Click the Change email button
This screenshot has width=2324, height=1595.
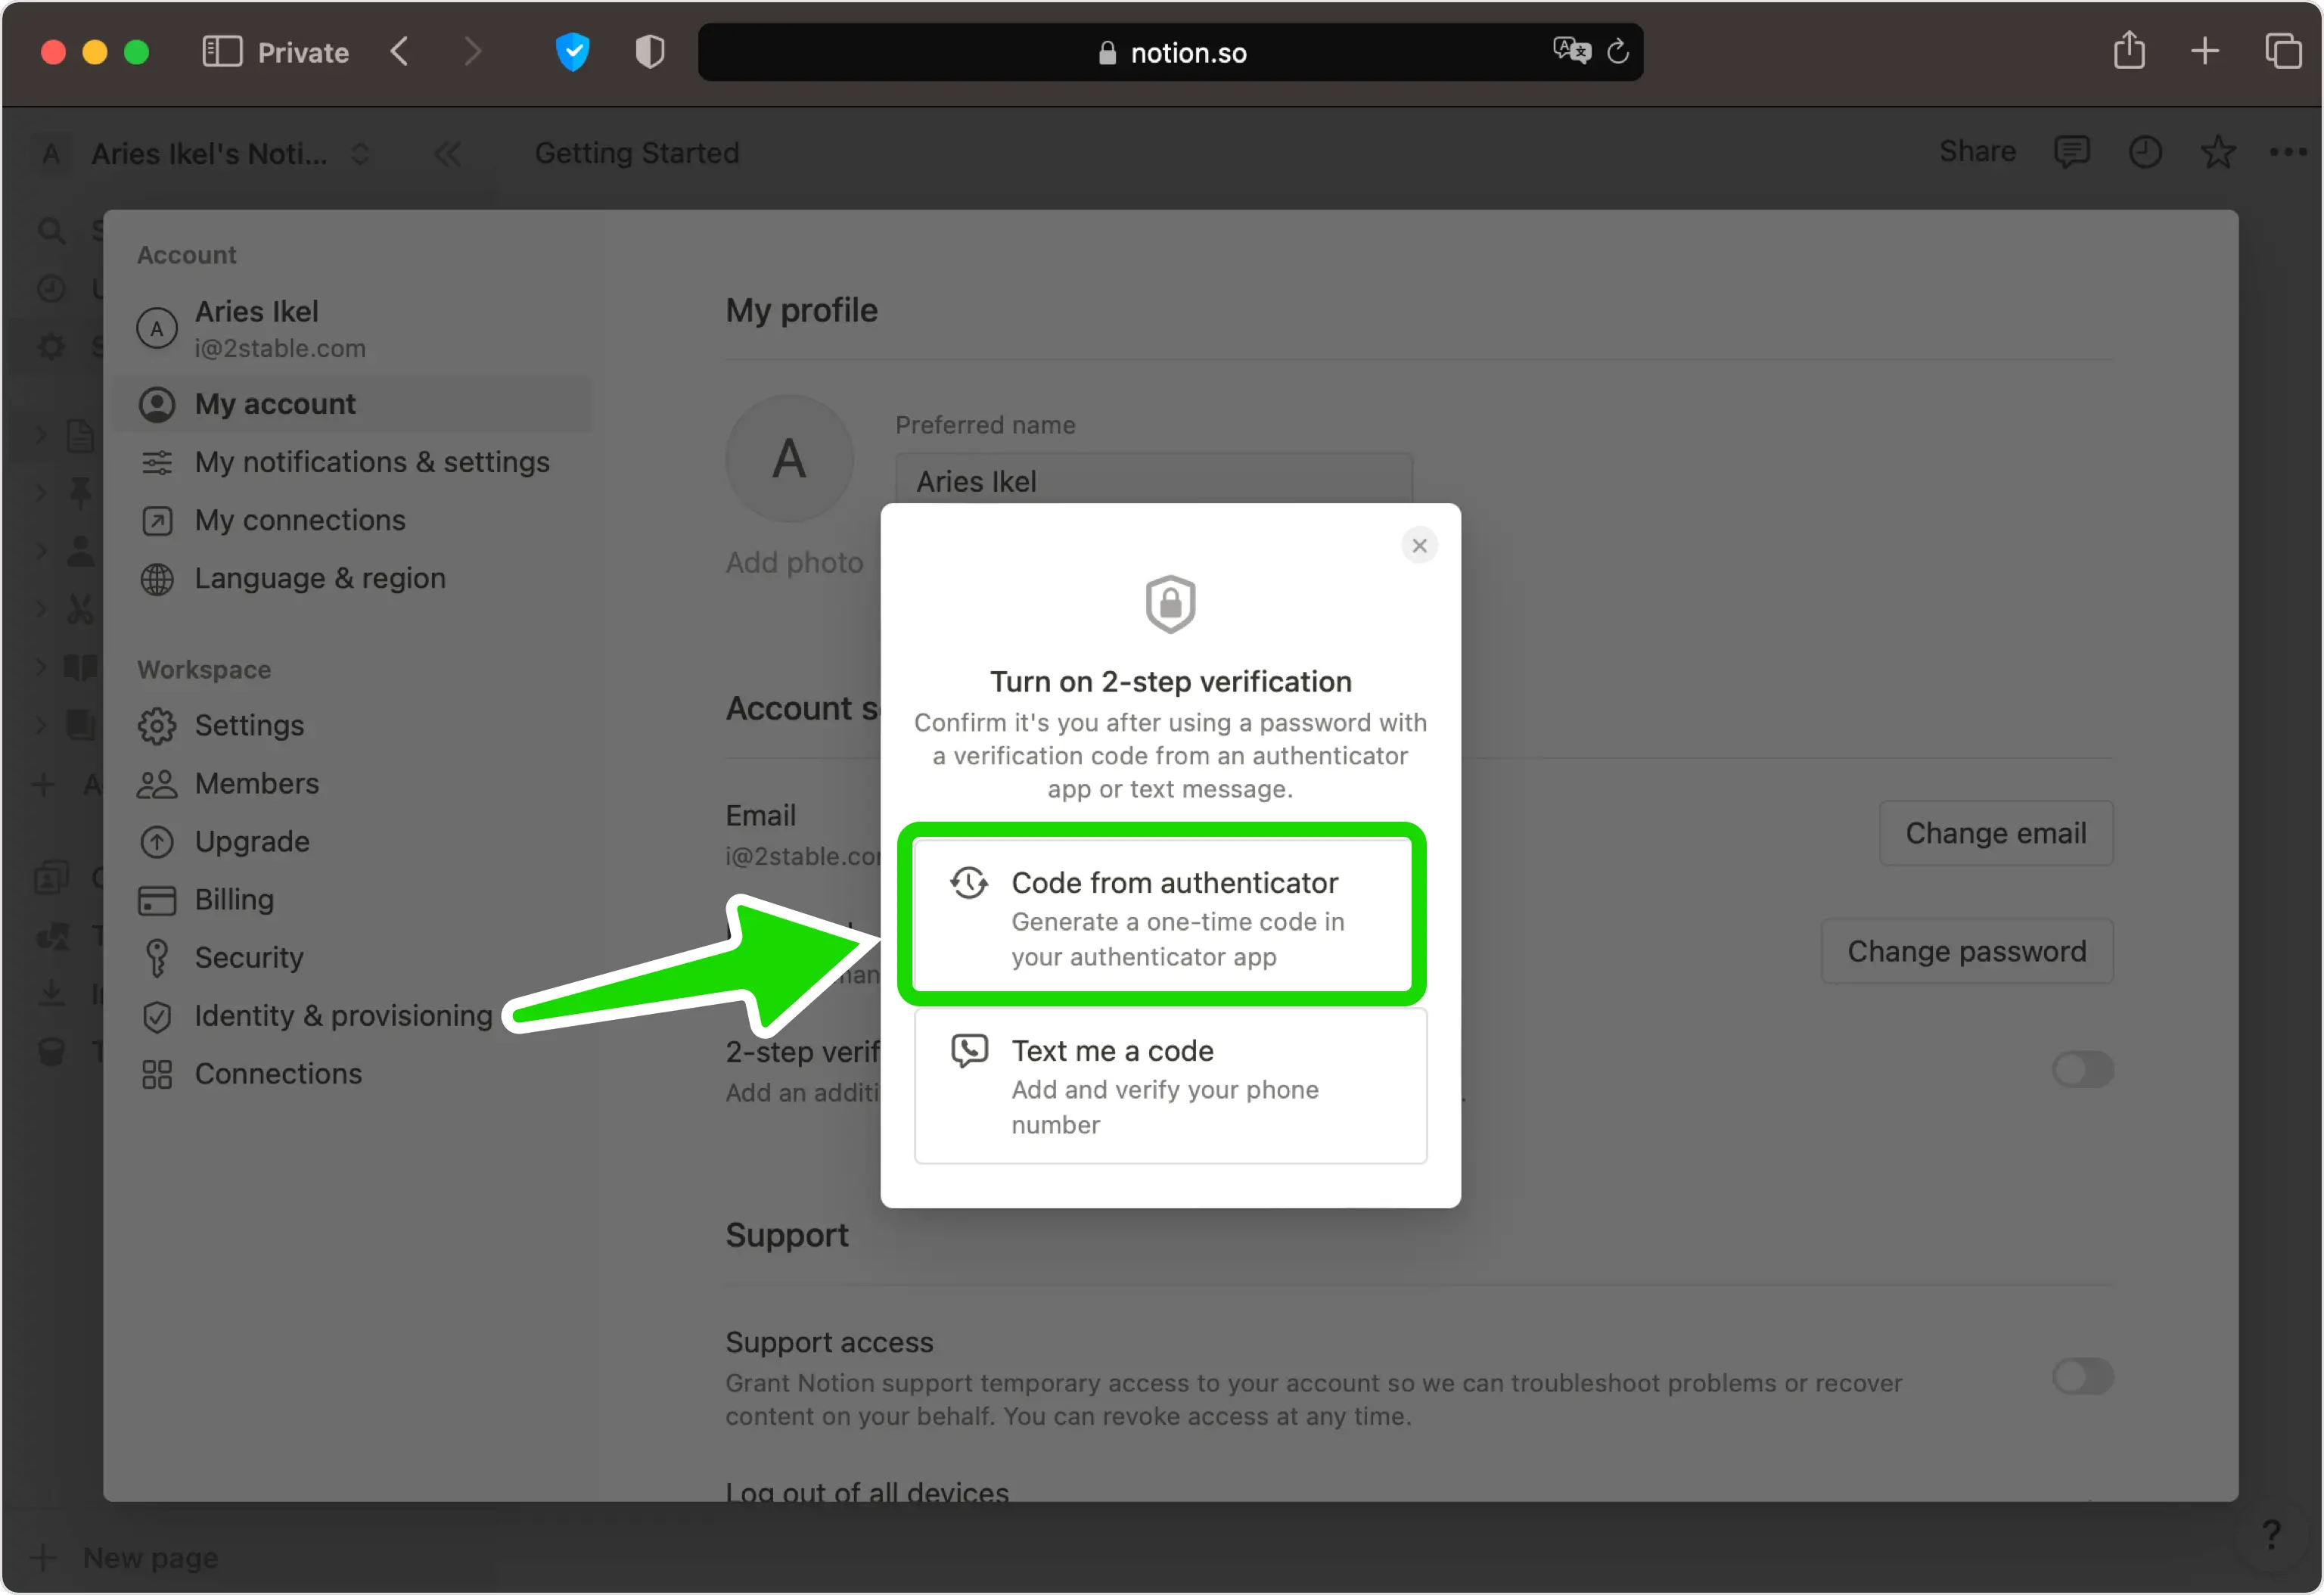[x=1995, y=833]
